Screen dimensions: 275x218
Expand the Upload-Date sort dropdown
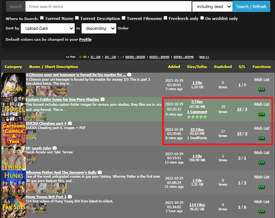47,28
